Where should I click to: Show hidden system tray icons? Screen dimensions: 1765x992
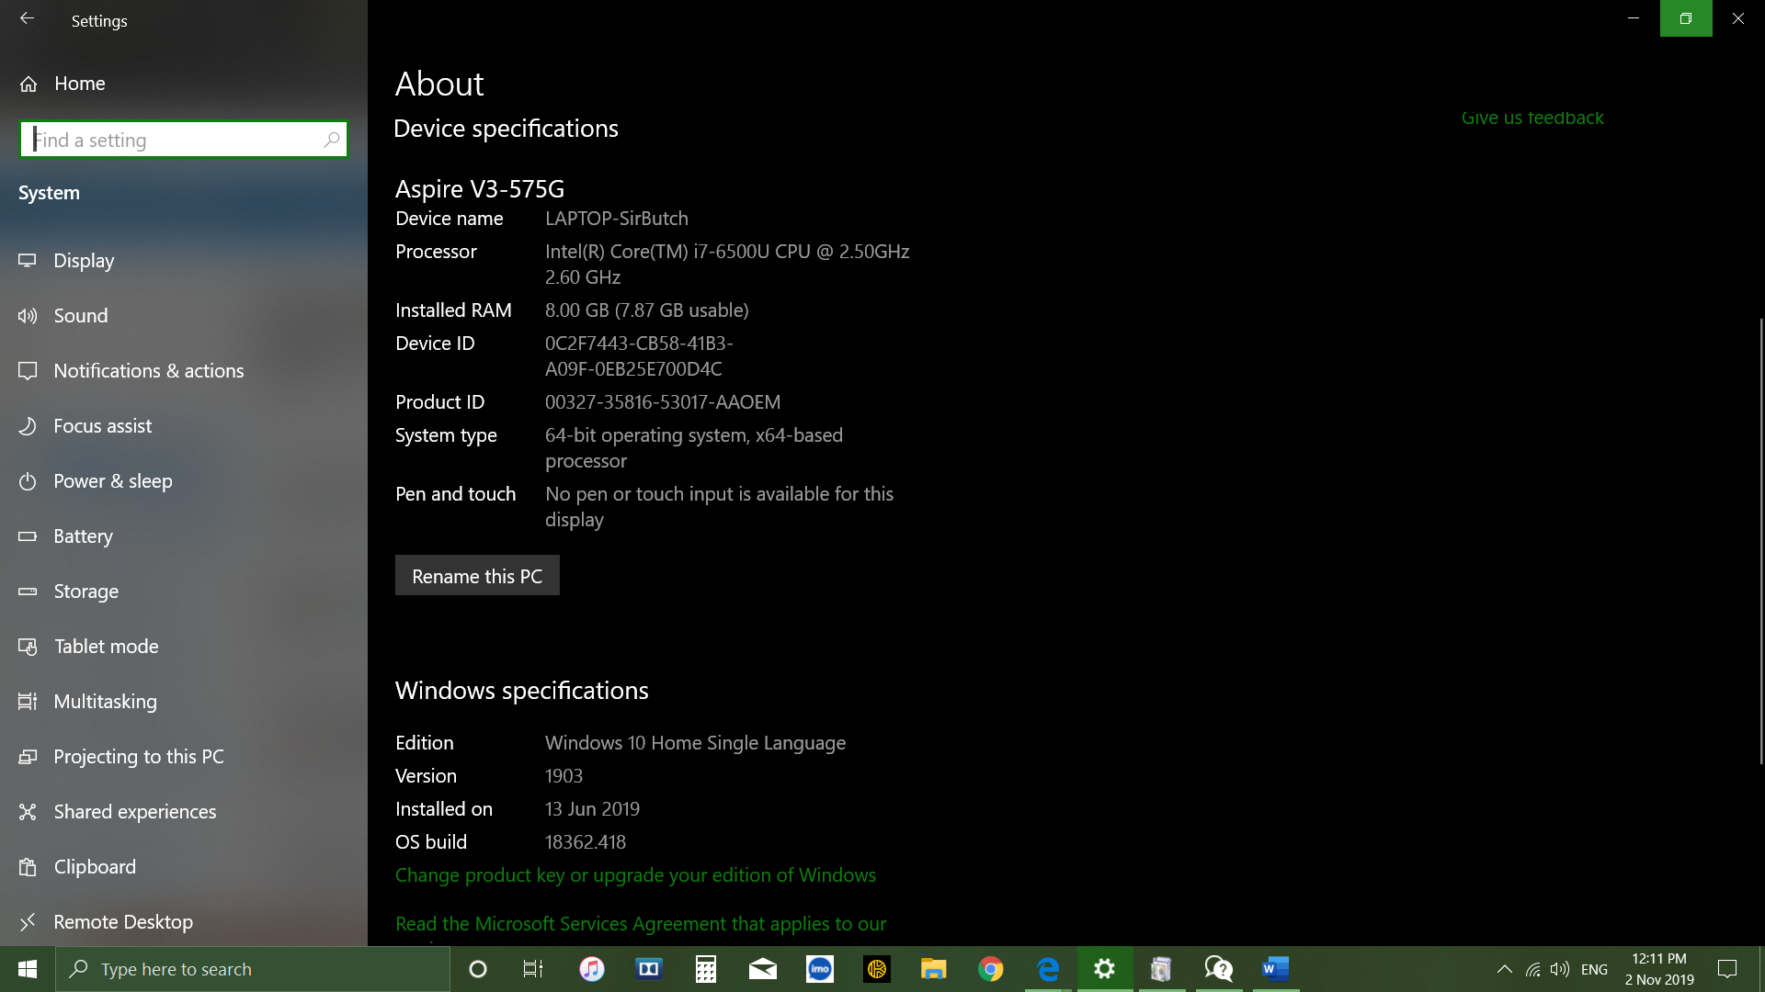tap(1504, 969)
